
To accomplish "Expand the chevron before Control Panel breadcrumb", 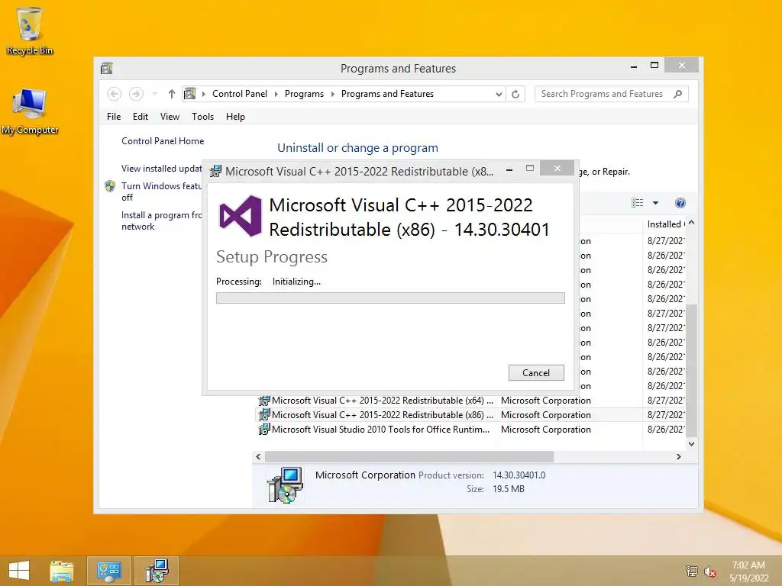I will pyautogui.click(x=203, y=94).
